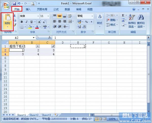Click the 删除 (Delete) cells button
The width and height of the screenshot is (152, 123).
tap(112, 20)
